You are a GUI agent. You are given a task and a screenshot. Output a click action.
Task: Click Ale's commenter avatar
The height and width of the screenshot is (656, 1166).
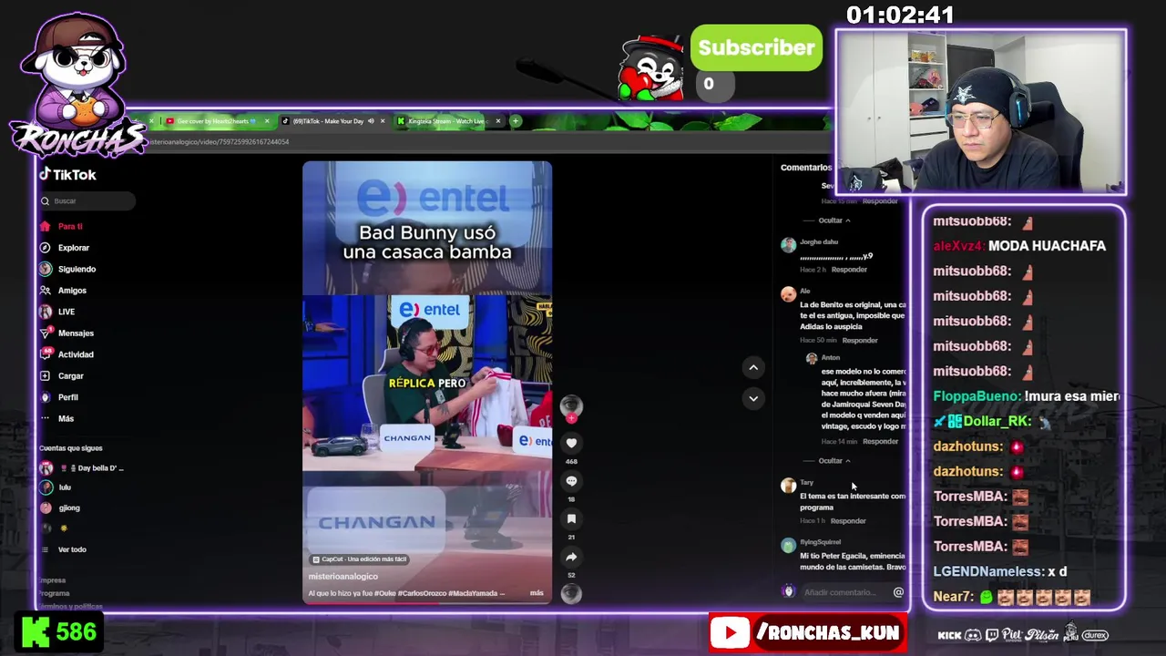[x=788, y=294]
